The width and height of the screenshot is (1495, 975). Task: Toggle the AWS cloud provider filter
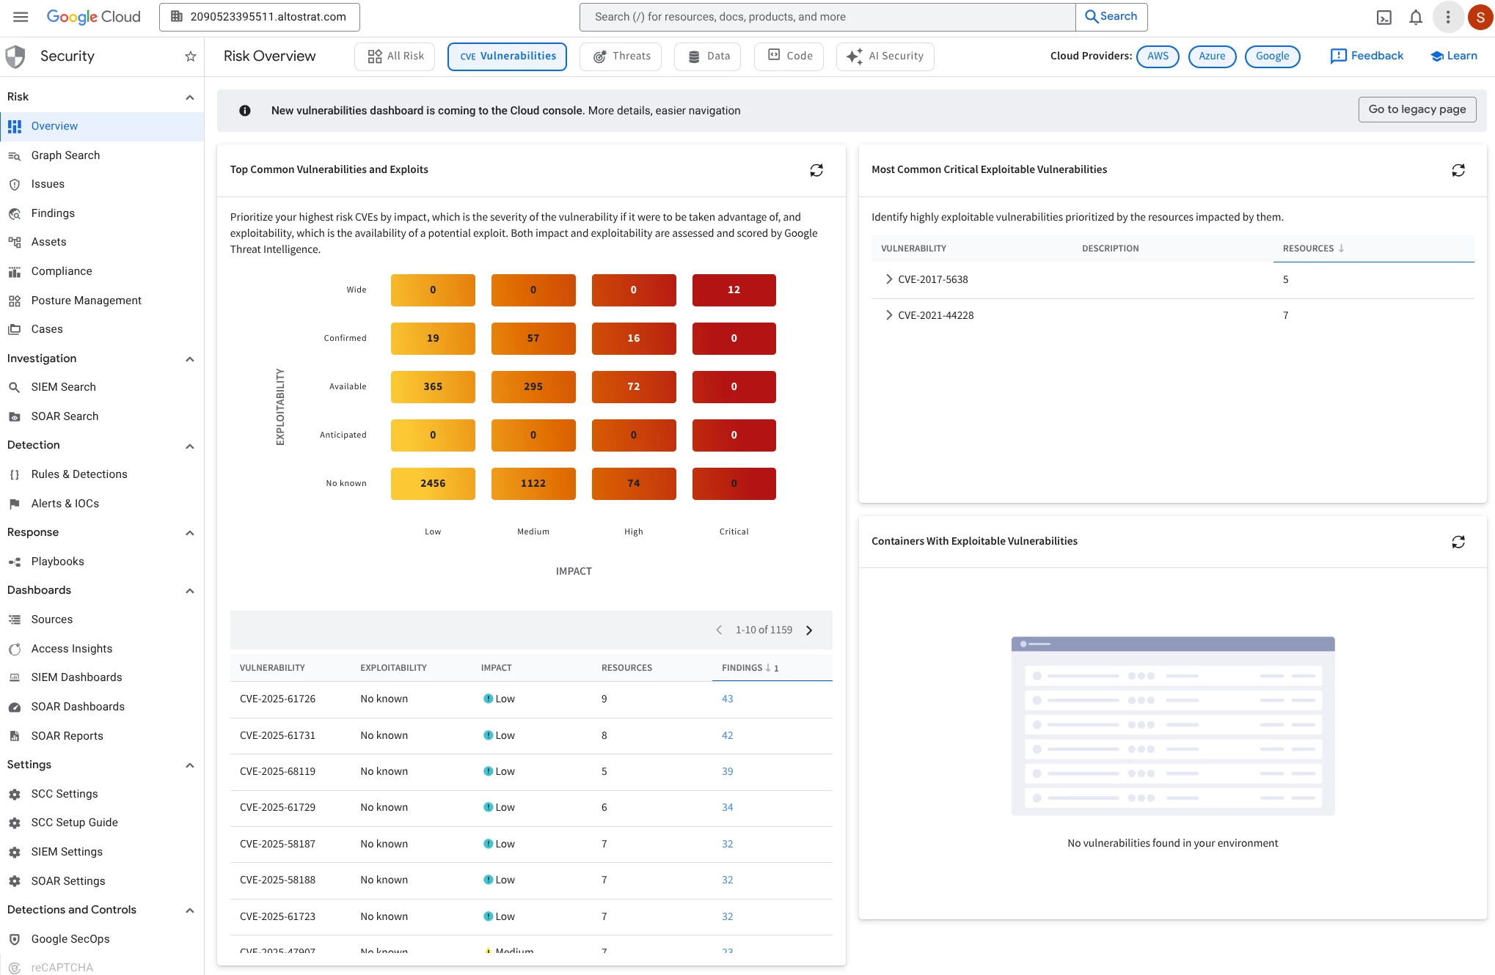click(1157, 56)
